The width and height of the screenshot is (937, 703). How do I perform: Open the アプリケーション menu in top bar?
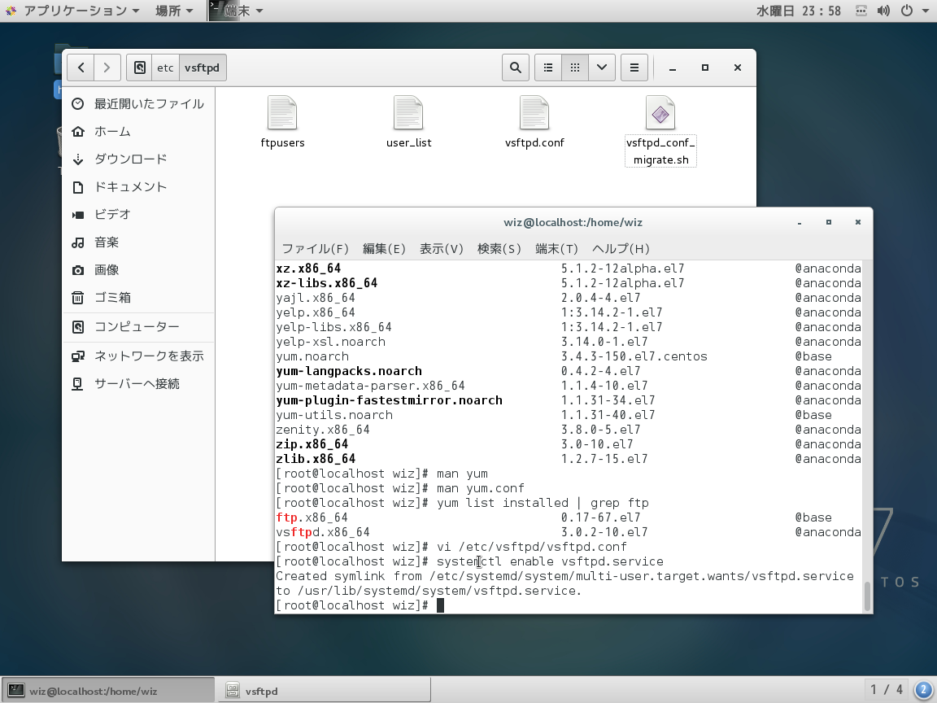(x=73, y=11)
